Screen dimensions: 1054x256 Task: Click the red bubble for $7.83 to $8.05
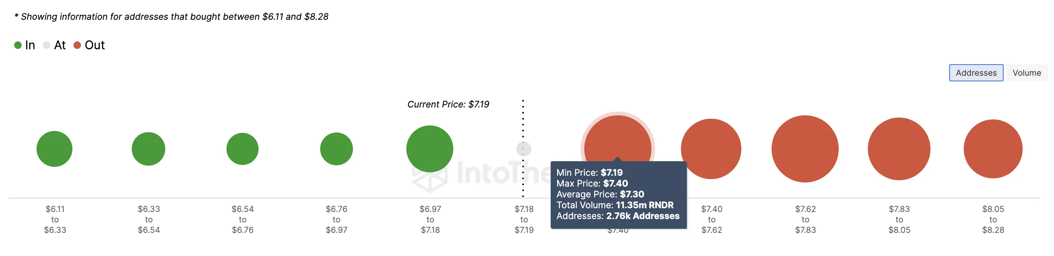point(899,149)
